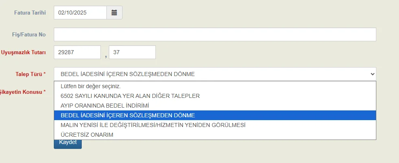Click the 'Fatura Tarihi' label

pos(30,13)
